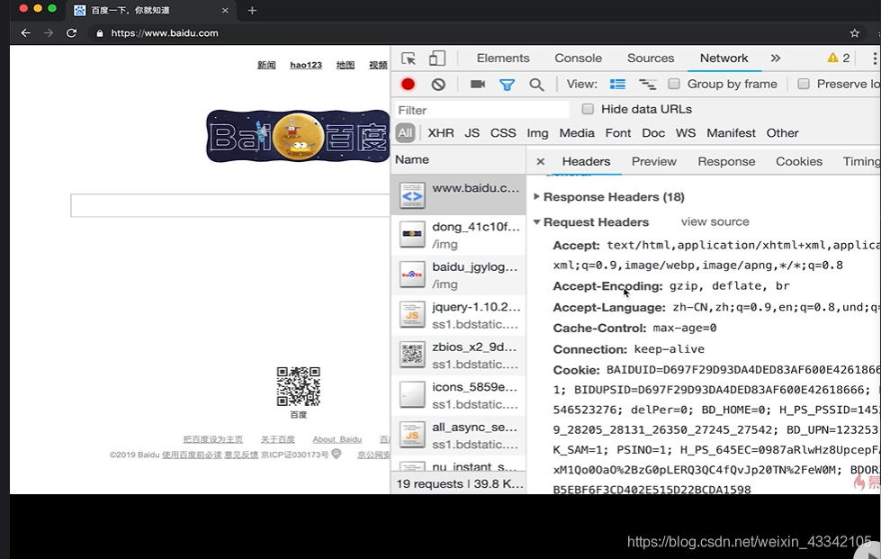Enable the Group by frame checkbox

[674, 84]
